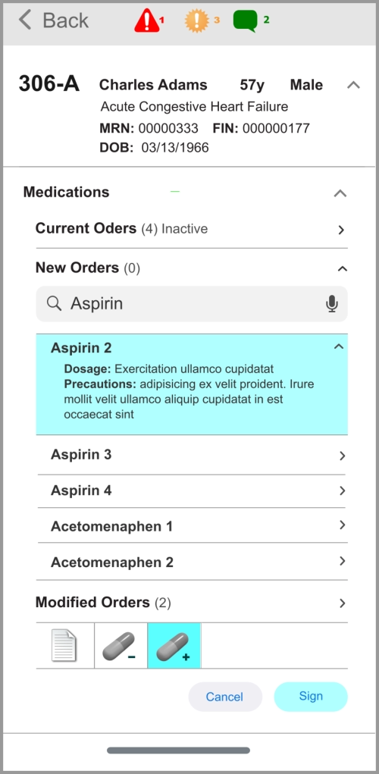Screen dimensions: 379x774
Task: Activate the microphone voice search icon
Action: tap(332, 303)
